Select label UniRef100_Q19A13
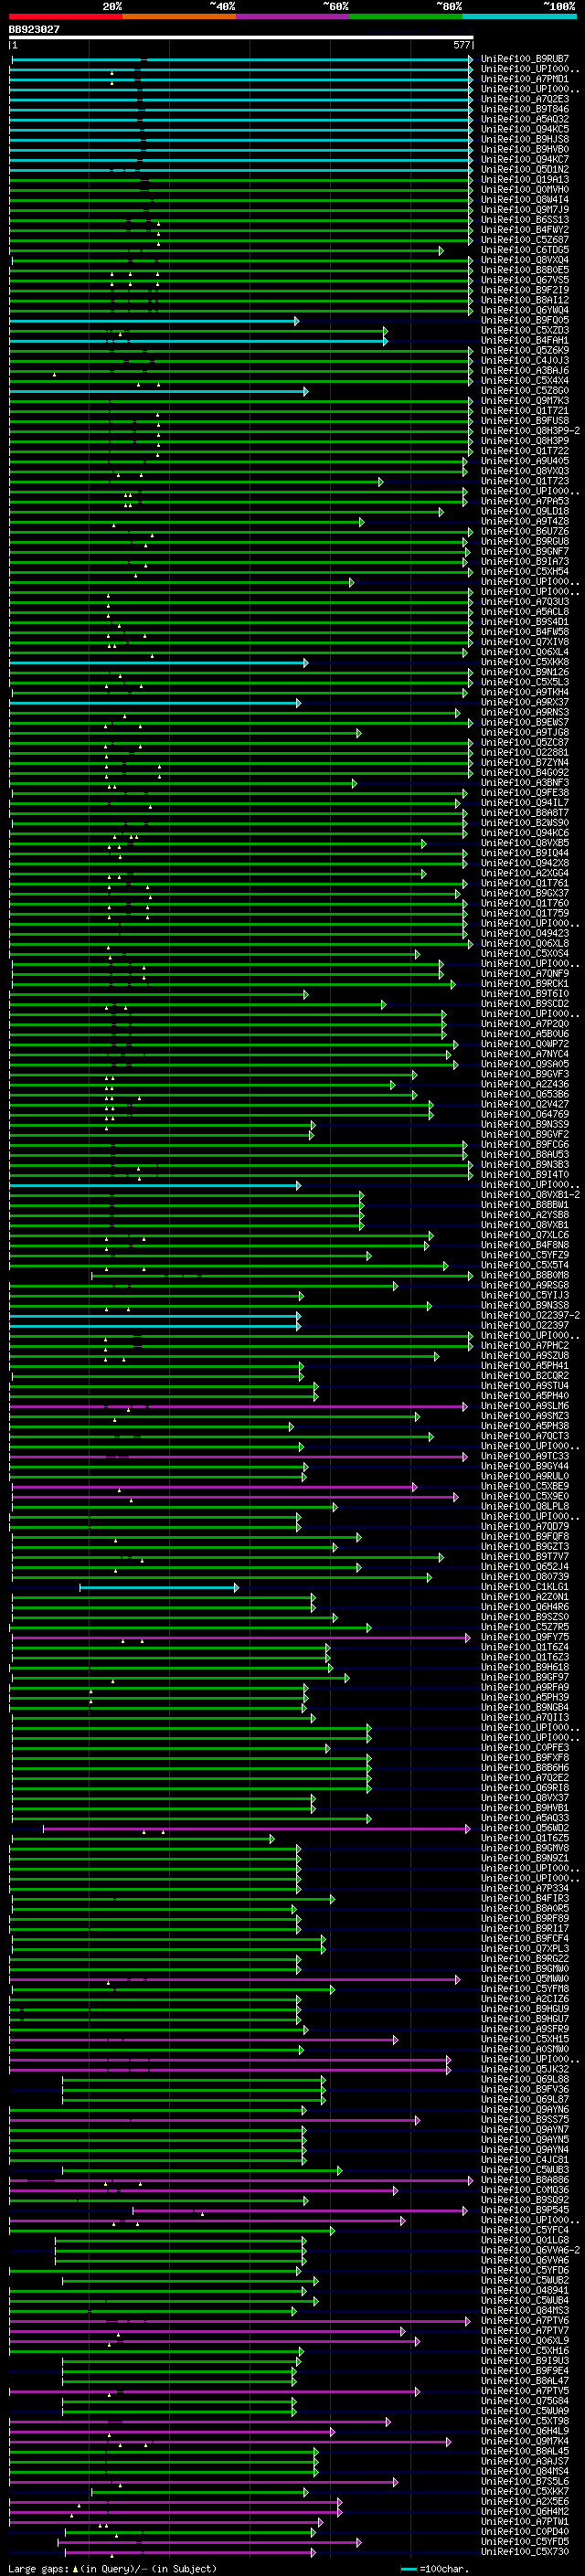Viewport: 585px width, 2576px height. coord(524,179)
